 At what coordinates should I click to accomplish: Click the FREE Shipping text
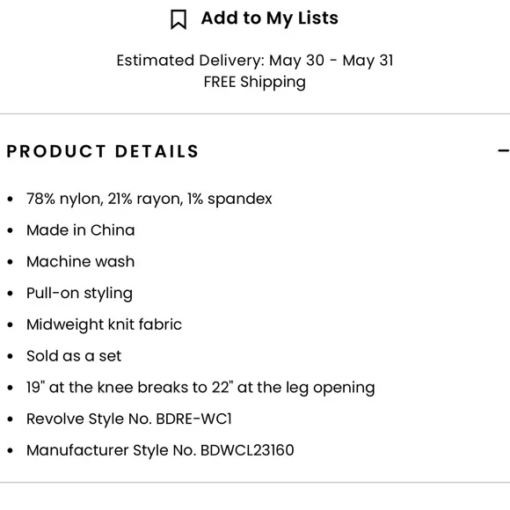[x=255, y=82]
